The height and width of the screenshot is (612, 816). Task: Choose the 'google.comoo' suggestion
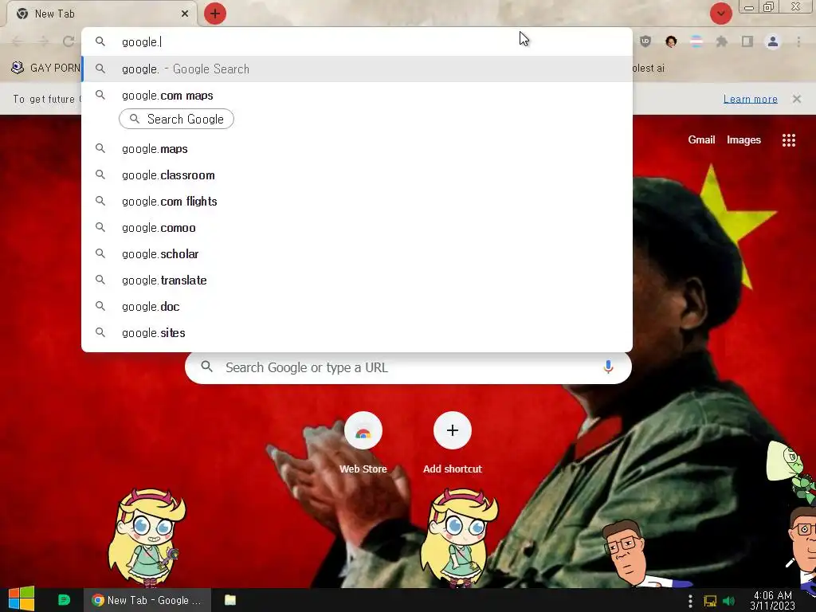point(357,227)
